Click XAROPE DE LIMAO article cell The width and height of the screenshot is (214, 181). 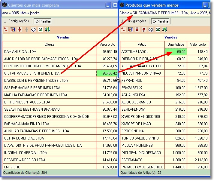click(x=142, y=124)
